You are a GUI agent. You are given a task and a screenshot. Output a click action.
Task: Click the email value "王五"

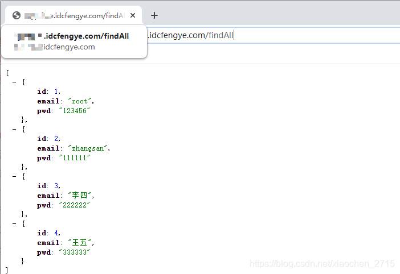click(x=80, y=243)
